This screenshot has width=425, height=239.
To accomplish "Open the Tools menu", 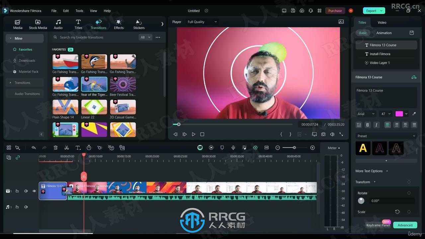I will coord(79,11).
